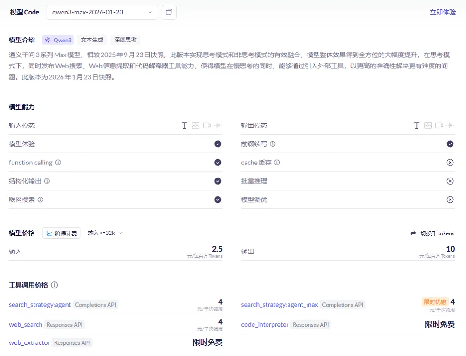Click the disabled mark beside 批量推理
The height and width of the screenshot is (356, 466).
click(450, 181)
